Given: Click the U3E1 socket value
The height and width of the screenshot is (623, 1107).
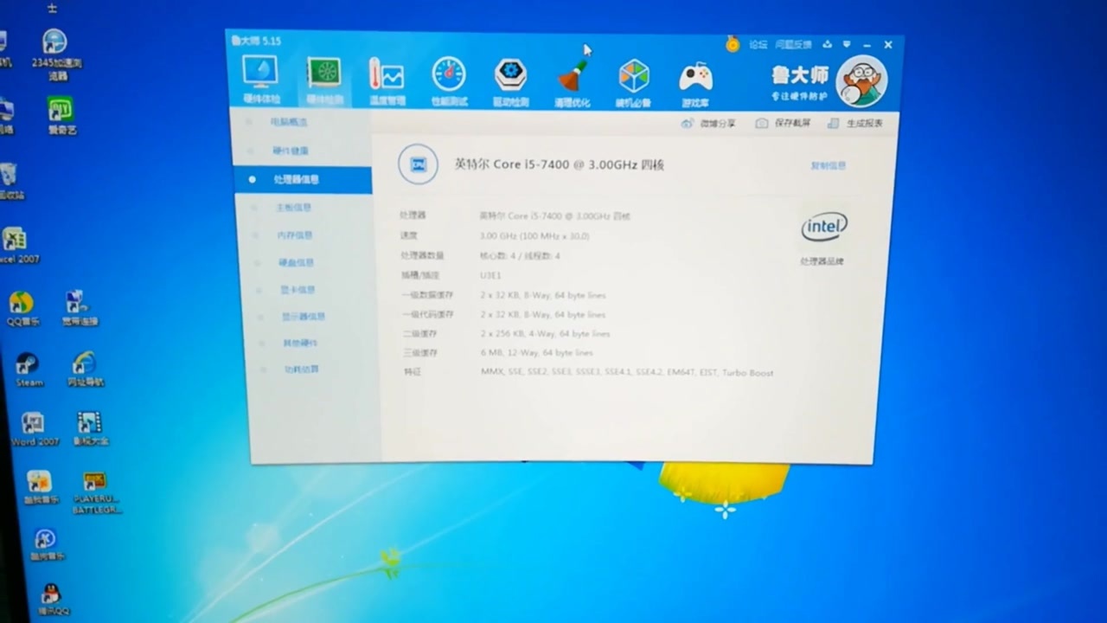Looking at the screenshot, I should (490, 275).
